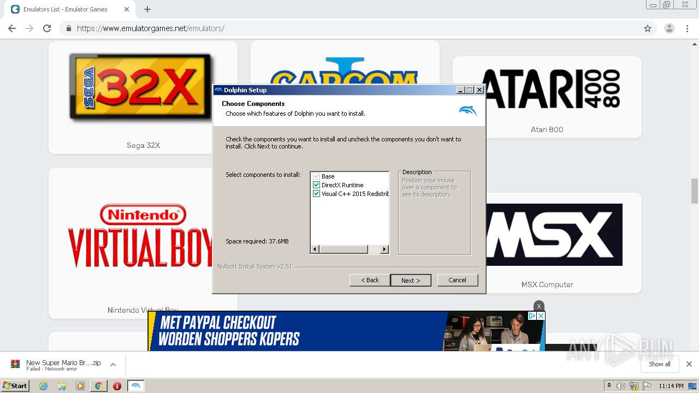Screen dimensions: 699x393
Task: Click right arrow of component list scrollbar
Action: (384, 249)
